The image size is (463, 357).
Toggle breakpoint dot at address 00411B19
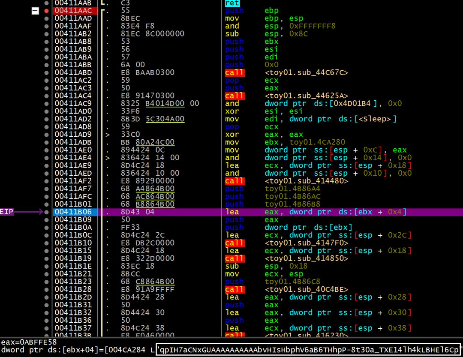click(46, 258)
